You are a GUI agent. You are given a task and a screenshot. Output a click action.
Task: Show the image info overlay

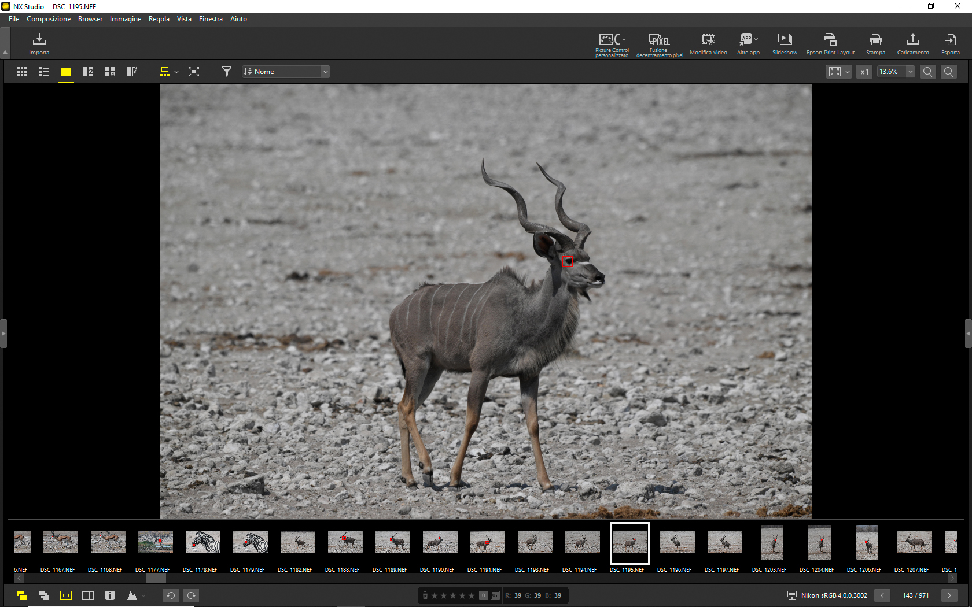coord(110,595)
